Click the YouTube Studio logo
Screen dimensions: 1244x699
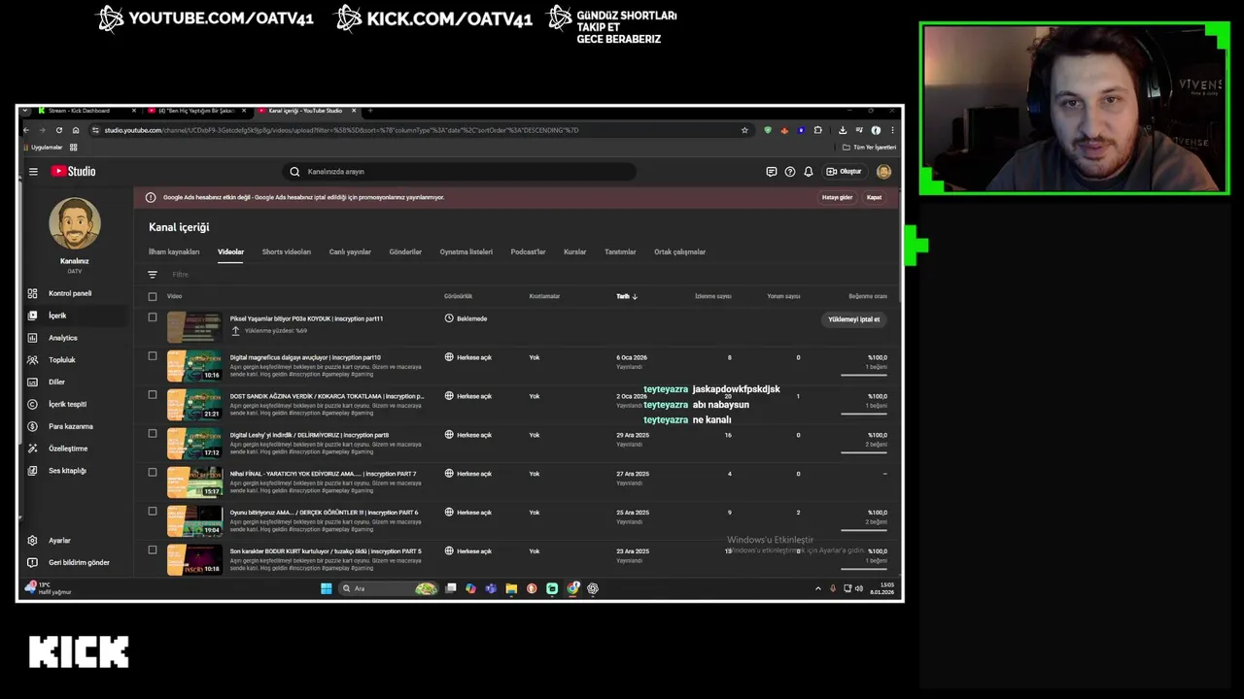point(74,172)
